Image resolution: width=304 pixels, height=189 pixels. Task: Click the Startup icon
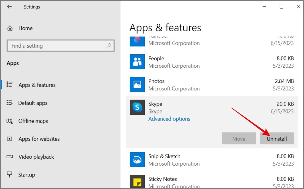pyautogui.click(x=9, y=175)
